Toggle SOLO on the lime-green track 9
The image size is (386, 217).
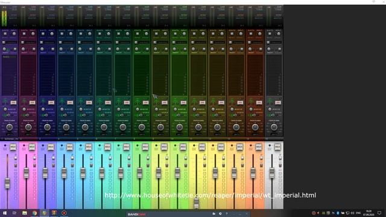[164, 147]
